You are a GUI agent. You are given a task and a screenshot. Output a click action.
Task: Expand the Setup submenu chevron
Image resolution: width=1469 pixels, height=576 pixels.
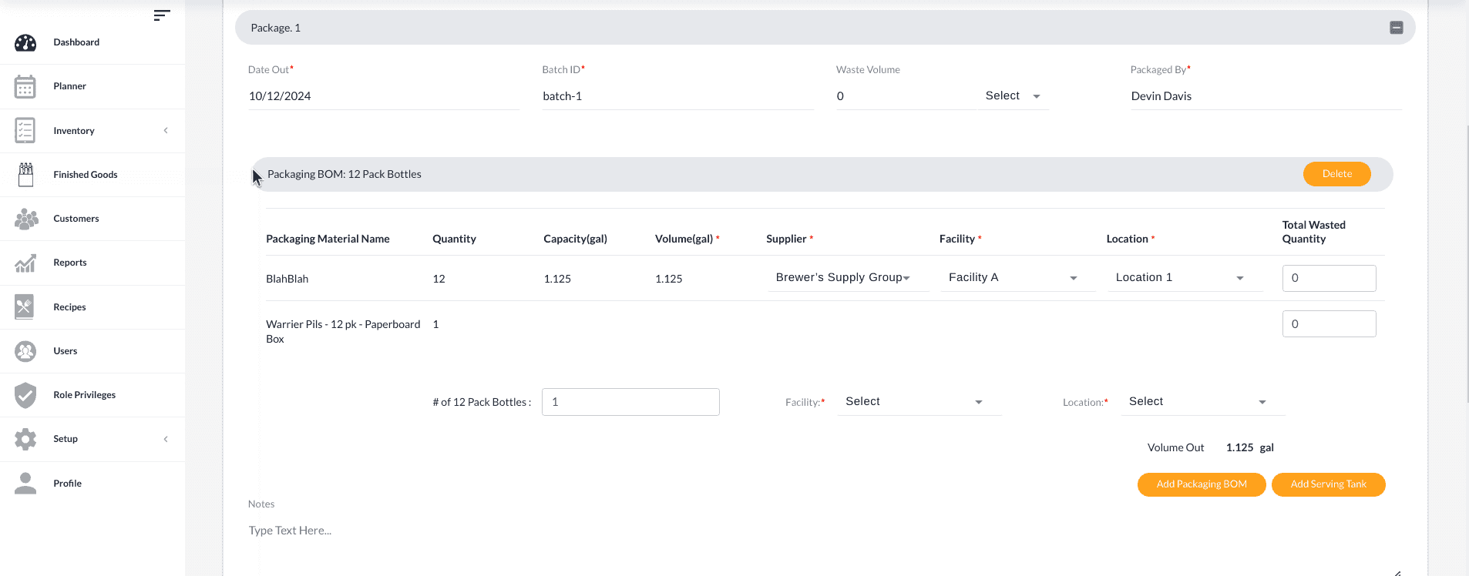coord(166,439)
